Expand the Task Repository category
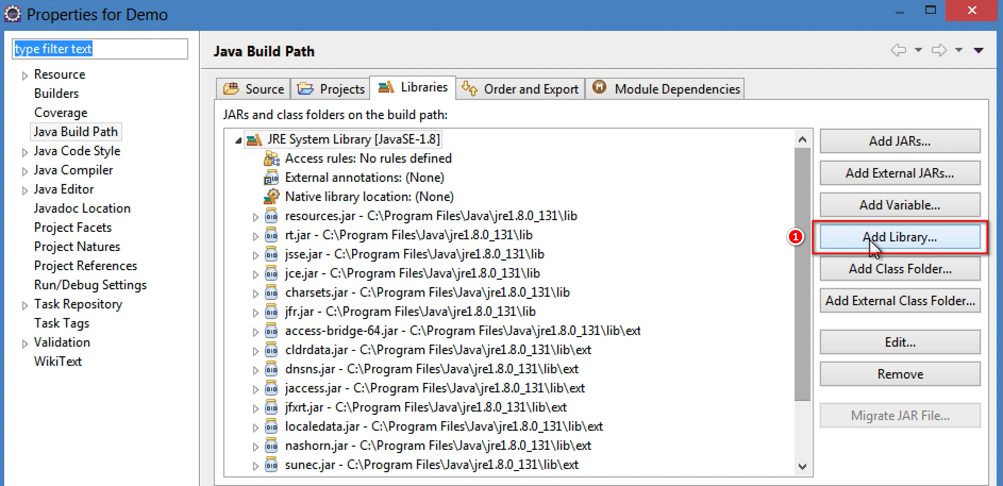Image resolution: width=1003 pixels, height=486 pixels. coord(24,305)
